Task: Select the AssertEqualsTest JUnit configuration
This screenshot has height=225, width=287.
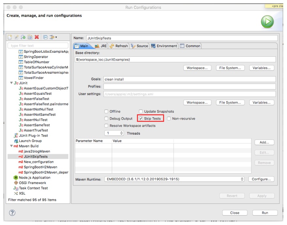Action: pos(35,94)
